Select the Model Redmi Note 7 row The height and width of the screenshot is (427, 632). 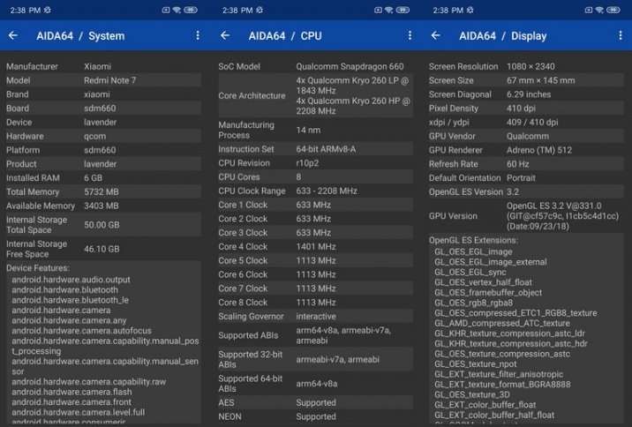pyautogui.click(x=102, y=80)
